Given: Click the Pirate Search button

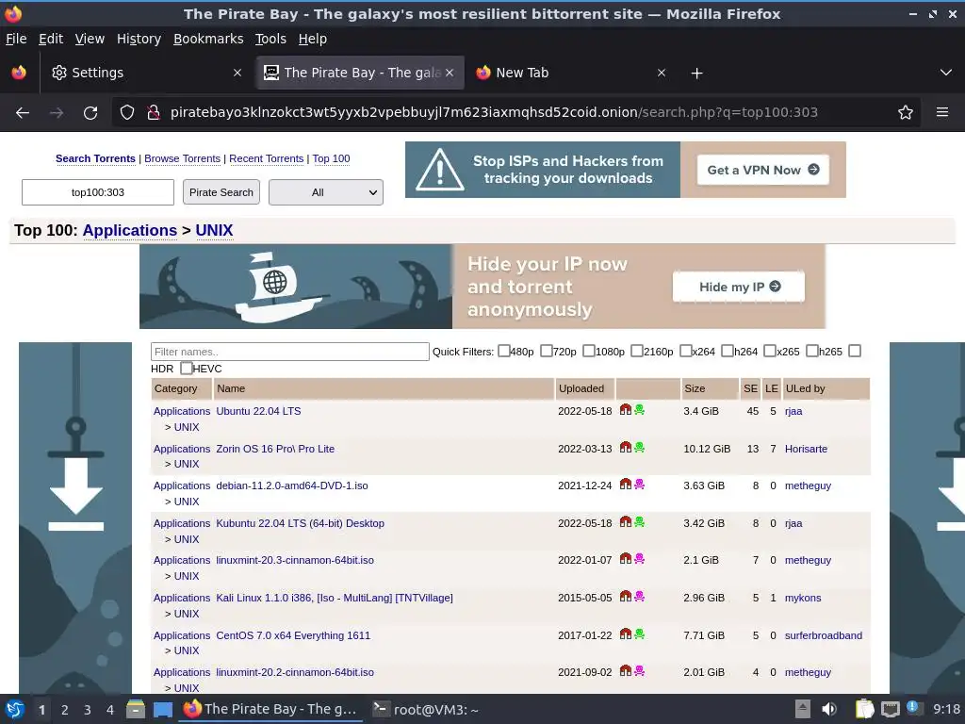Looking at the screenshot, I should coord(221,192).
